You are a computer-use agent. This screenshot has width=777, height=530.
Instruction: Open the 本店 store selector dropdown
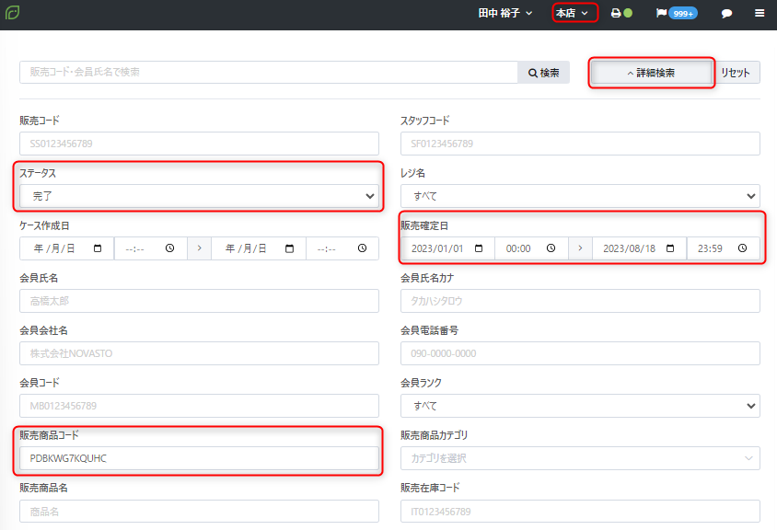(572, 13)
